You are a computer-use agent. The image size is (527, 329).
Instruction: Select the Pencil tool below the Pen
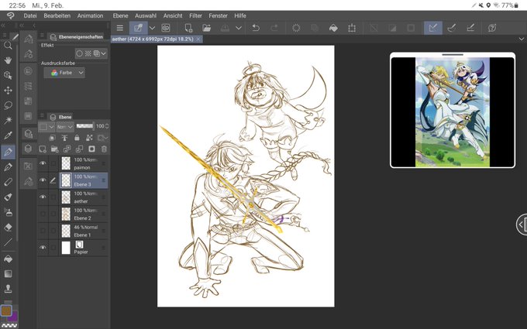[x=8, y=167]
